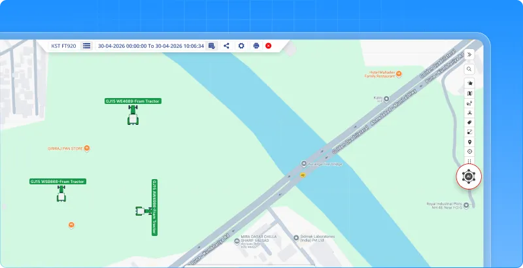Open the AI assistant round button

pos(469,176)
